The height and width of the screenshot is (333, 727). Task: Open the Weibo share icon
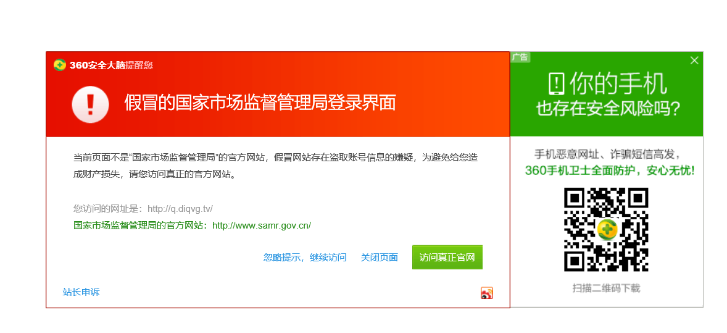(x=486, y=293)
